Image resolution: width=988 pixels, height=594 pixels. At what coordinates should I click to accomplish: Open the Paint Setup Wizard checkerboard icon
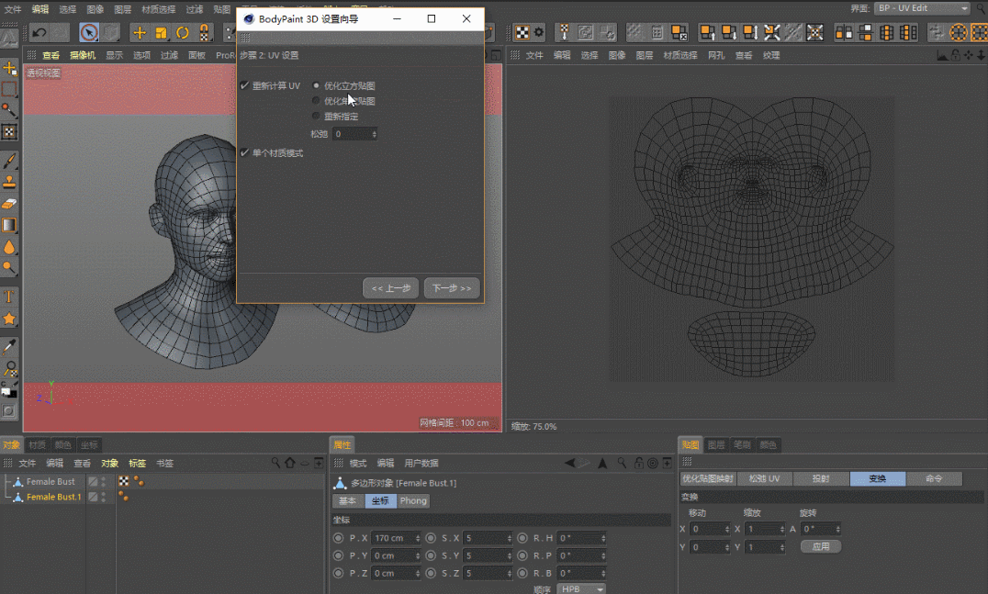coord(522,33)
